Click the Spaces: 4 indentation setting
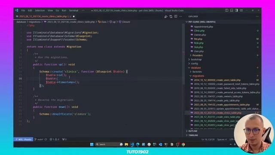The width and height of the screenshot is (275, 155). point(222,139)
